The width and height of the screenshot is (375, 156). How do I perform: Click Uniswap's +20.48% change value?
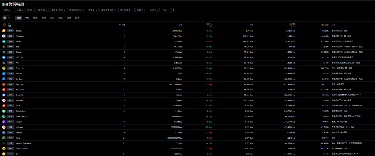208,127
